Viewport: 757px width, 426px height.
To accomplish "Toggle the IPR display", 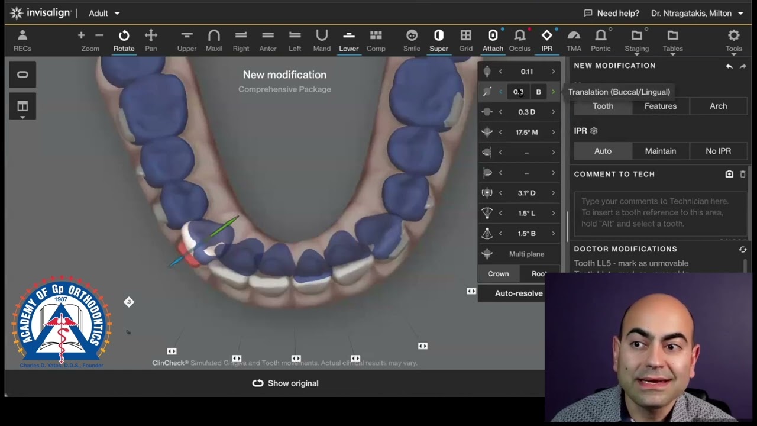I will click(547, 41).
